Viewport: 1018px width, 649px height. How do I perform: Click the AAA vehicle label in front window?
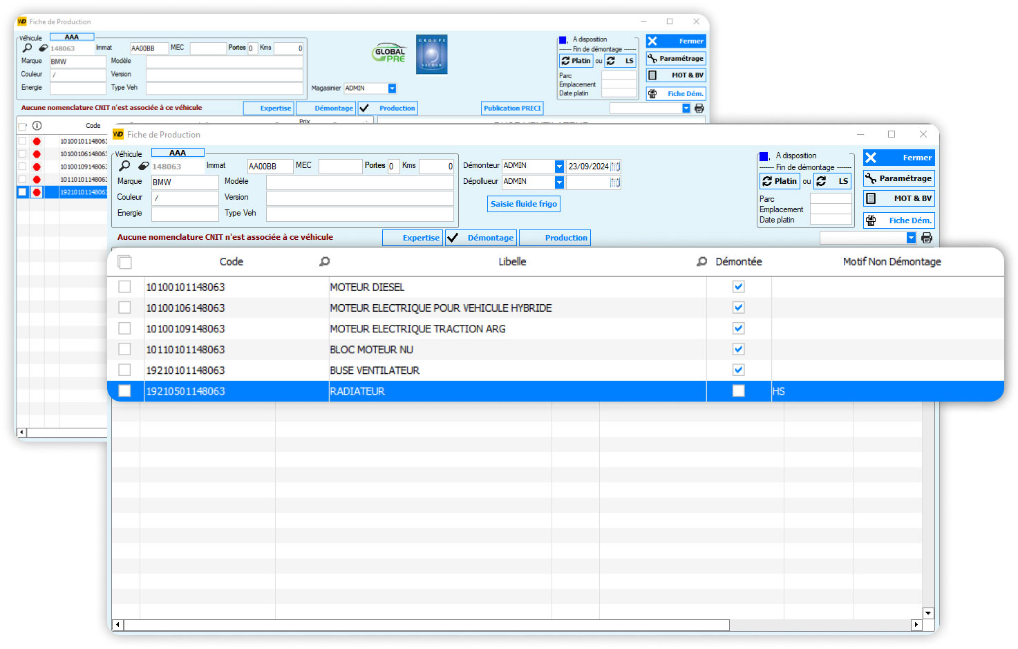[x=178, y=153]
